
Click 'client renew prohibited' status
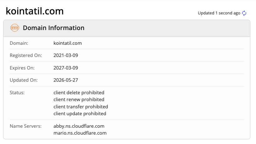coord(79,100)
